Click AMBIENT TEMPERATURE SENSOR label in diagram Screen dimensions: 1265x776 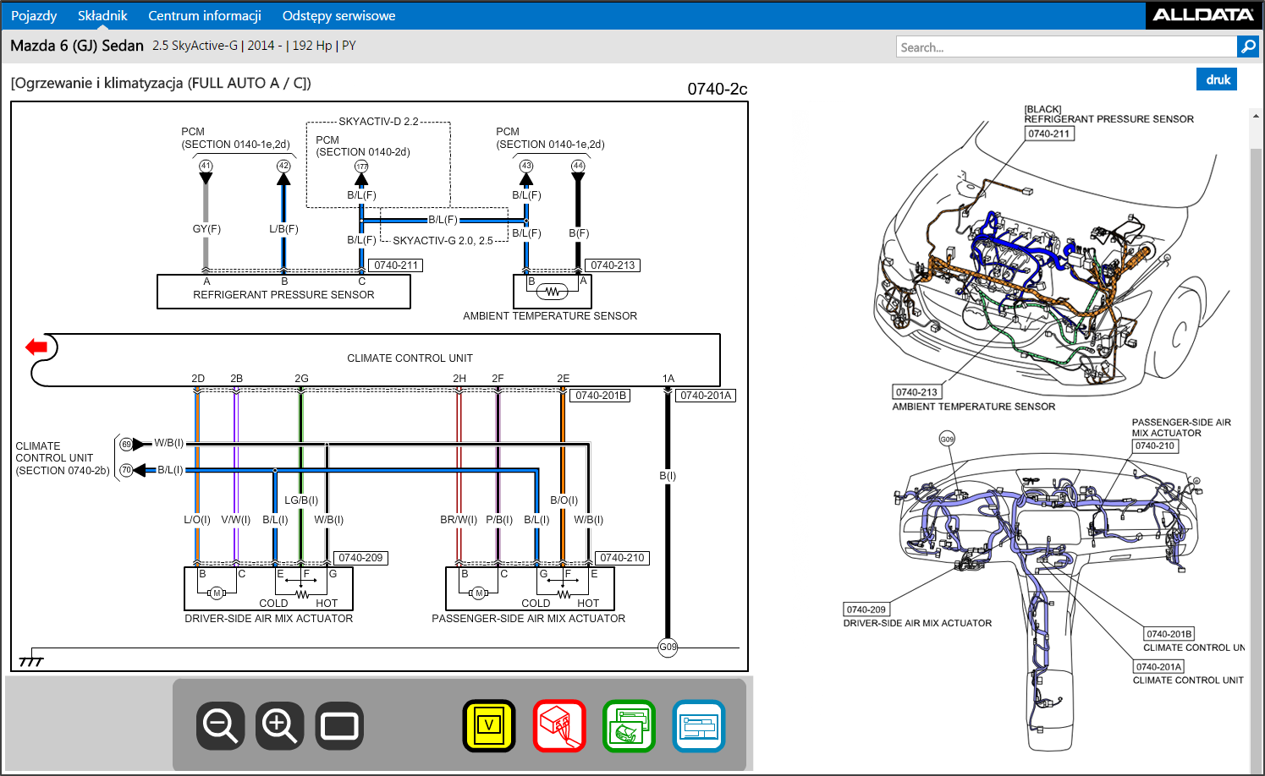(x=550, y=316)
